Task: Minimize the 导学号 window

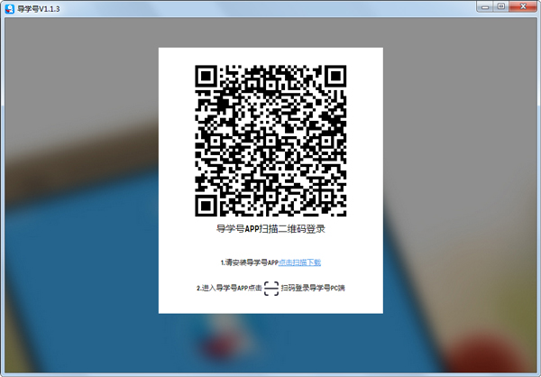Action: click(485, 6)
